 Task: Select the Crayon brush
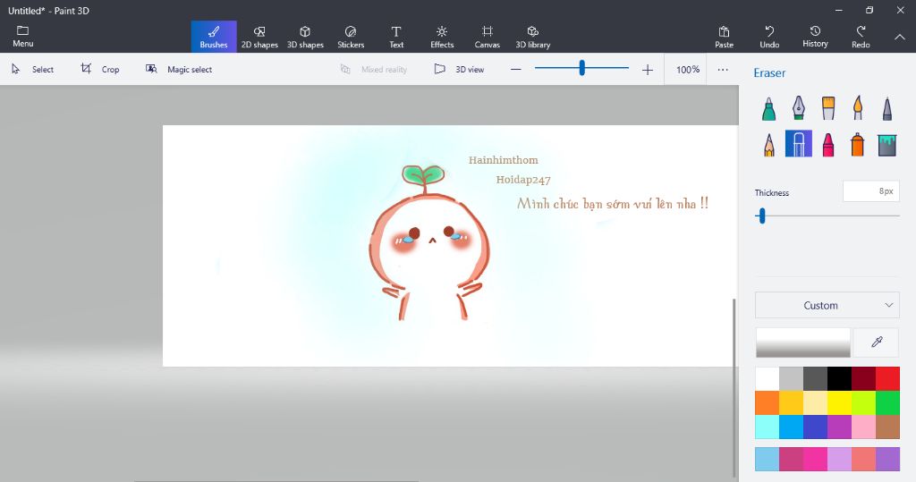828,144
